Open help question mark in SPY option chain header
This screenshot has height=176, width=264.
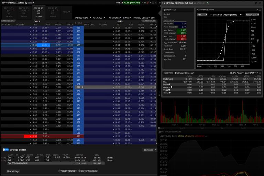point(142,3)
